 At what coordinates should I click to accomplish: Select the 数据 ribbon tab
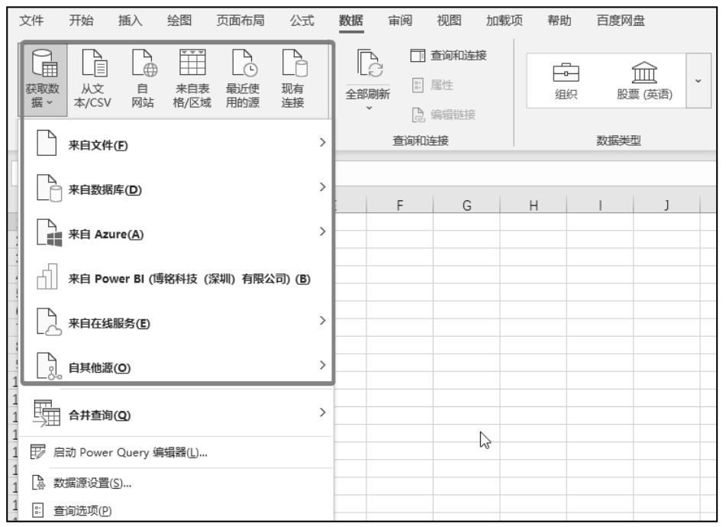coord(351,21)
